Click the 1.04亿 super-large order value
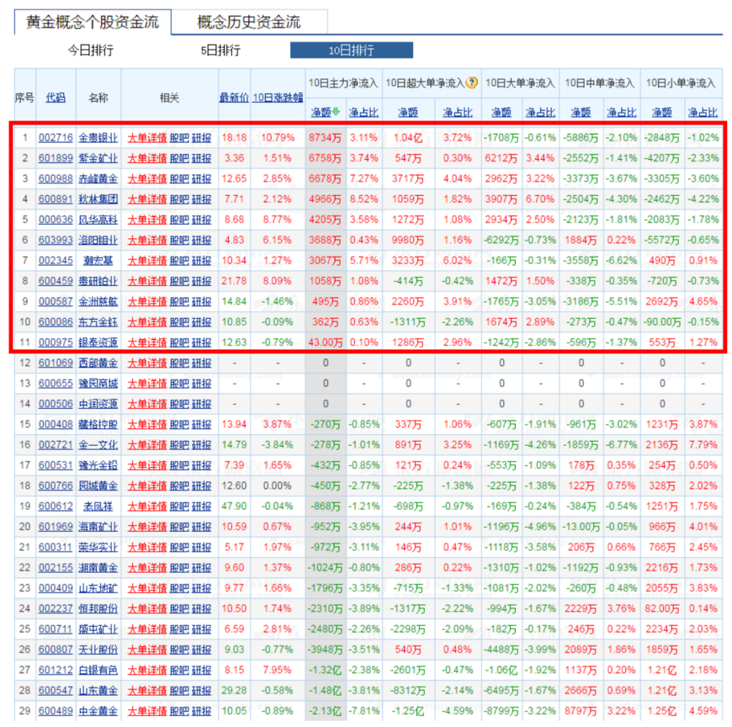 [408, 138]
